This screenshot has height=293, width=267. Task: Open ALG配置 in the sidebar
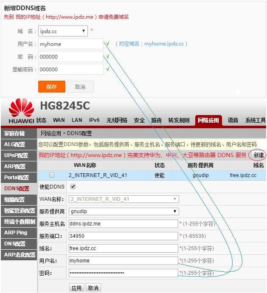click(19, 144)
